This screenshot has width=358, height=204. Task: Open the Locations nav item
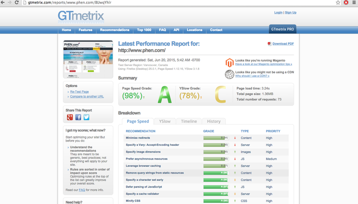pos(195,30)
